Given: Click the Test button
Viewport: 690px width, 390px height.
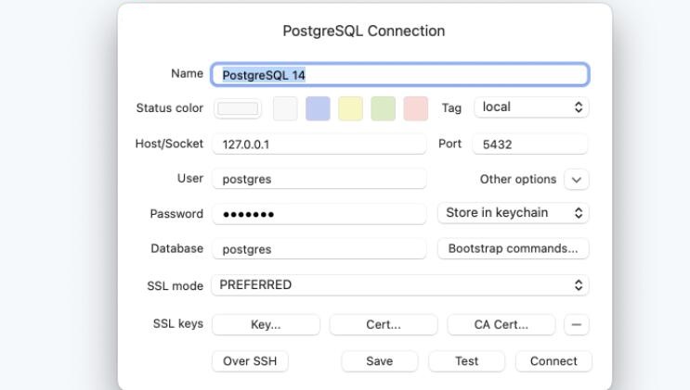Looking at the screenshot, I should pyautogui.click(x=466, y=361).
